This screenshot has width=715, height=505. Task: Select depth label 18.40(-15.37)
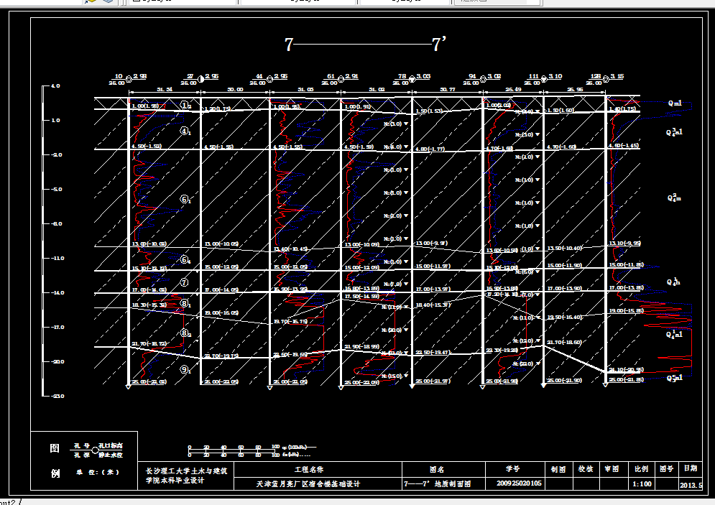coord(433,305)
